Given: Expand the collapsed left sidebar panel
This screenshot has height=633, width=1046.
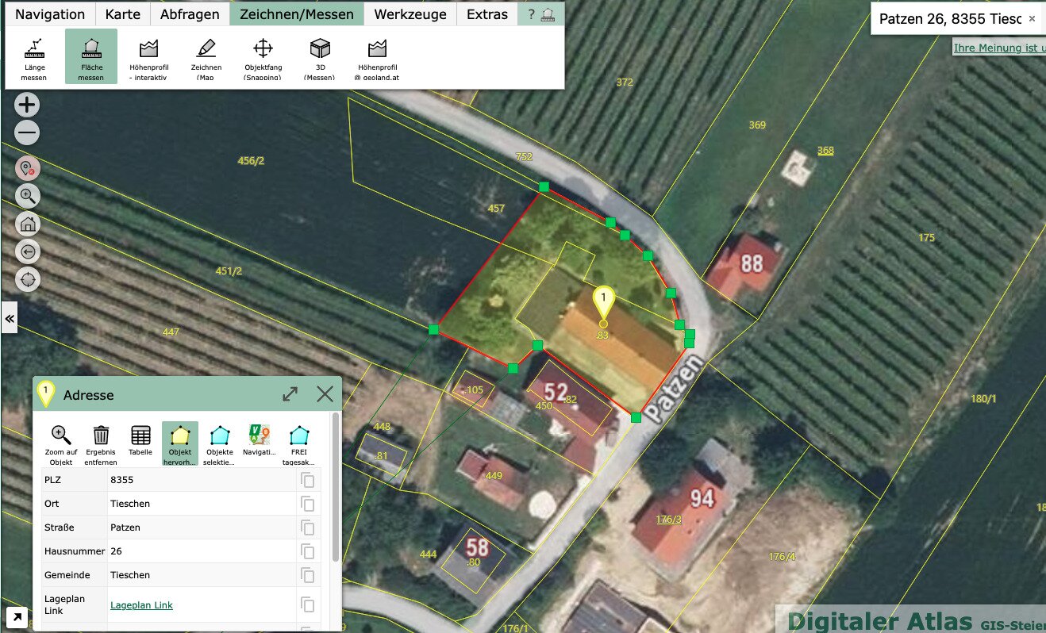Looking at the screenshot, I should [x=10, y=318].
